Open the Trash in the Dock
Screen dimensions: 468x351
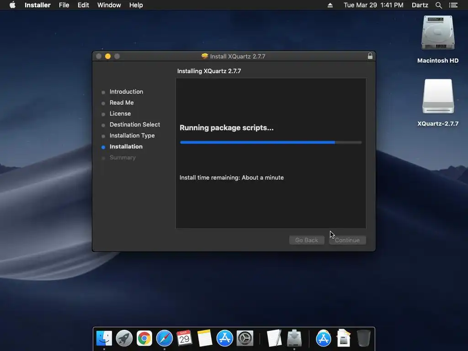[363, 339]
